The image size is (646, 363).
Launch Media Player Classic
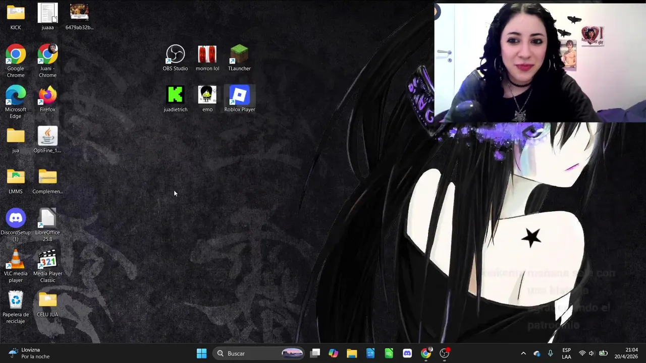pyautogui.click(x=47, y=266)
